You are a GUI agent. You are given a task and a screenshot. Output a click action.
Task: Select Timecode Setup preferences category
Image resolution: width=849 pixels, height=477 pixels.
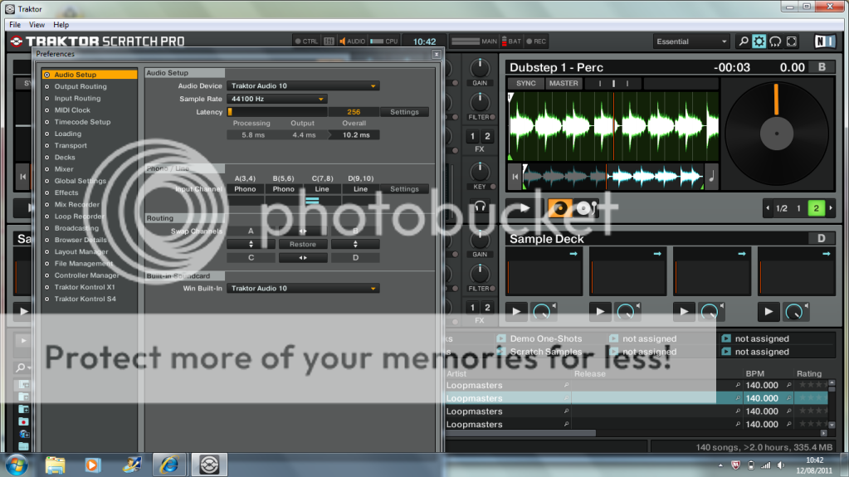(82, 122)
